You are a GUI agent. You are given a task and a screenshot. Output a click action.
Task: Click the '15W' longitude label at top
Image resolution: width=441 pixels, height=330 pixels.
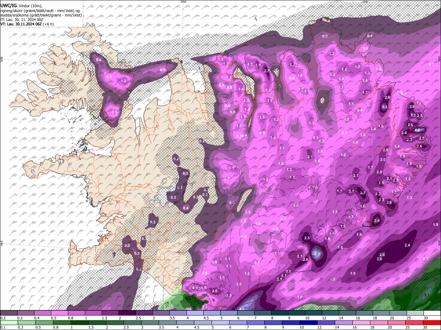click(x=365, y=2)
